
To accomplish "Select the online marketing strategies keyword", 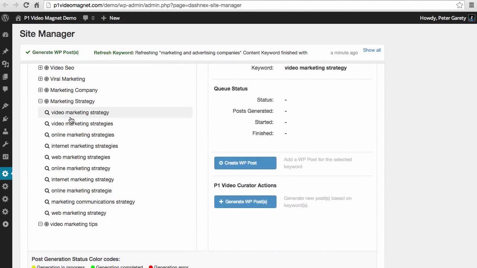I will [83, 135].
